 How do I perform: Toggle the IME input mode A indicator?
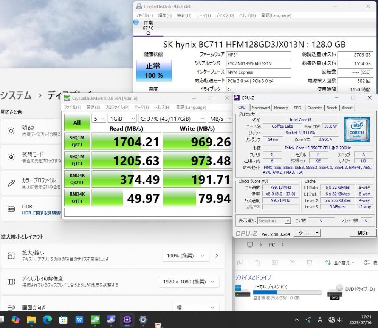coord(320,320)
